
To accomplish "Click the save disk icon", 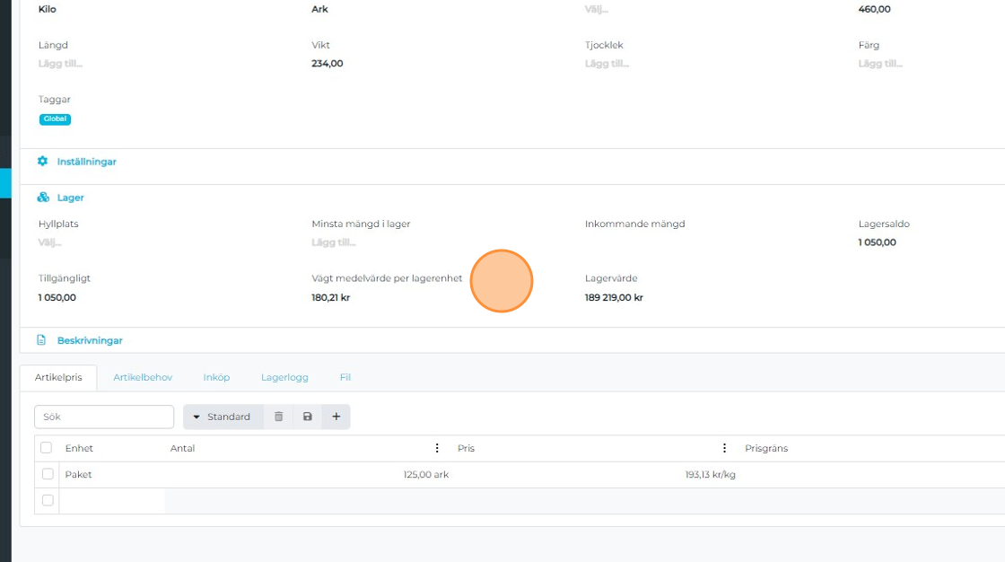I will 307,417.
